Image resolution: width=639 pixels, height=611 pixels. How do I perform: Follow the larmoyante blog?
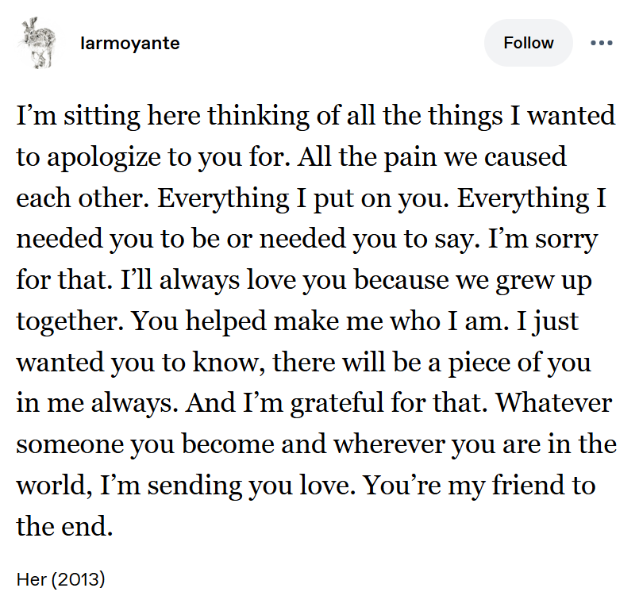528,43
